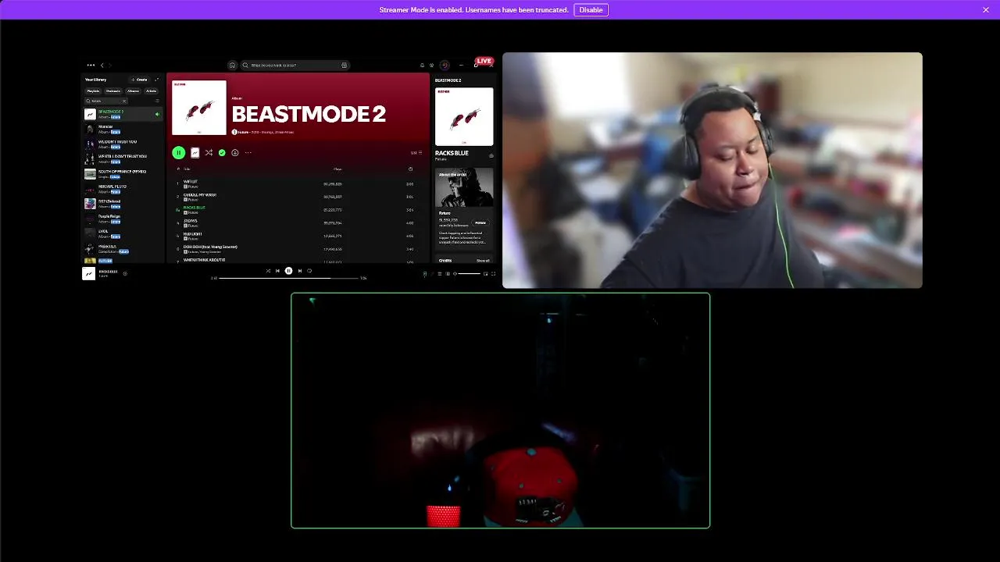1000x562 pixels.
Task: Play DOH DOH (feat. Young Scooter)
Action: click(297, 249)
